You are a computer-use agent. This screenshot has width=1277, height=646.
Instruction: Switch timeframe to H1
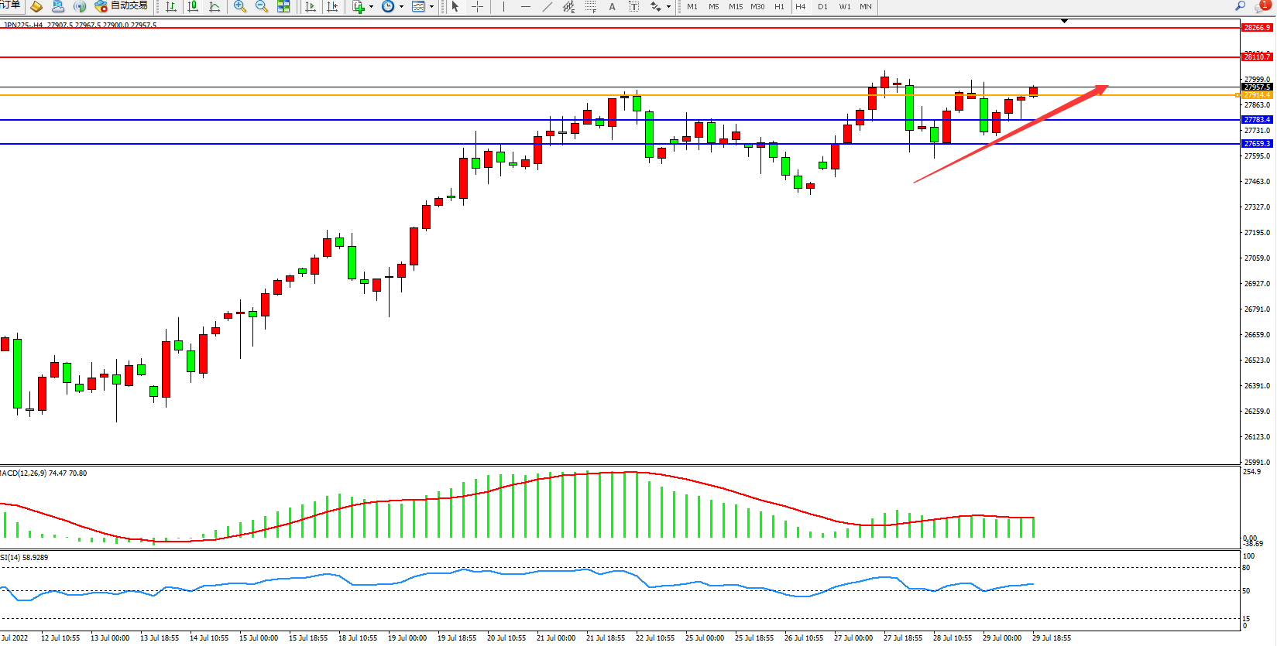779,7
